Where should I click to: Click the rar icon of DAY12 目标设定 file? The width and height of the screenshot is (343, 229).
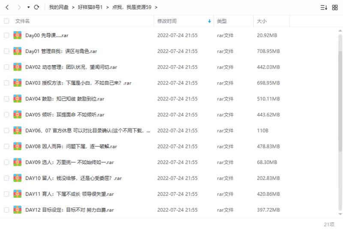18,210
